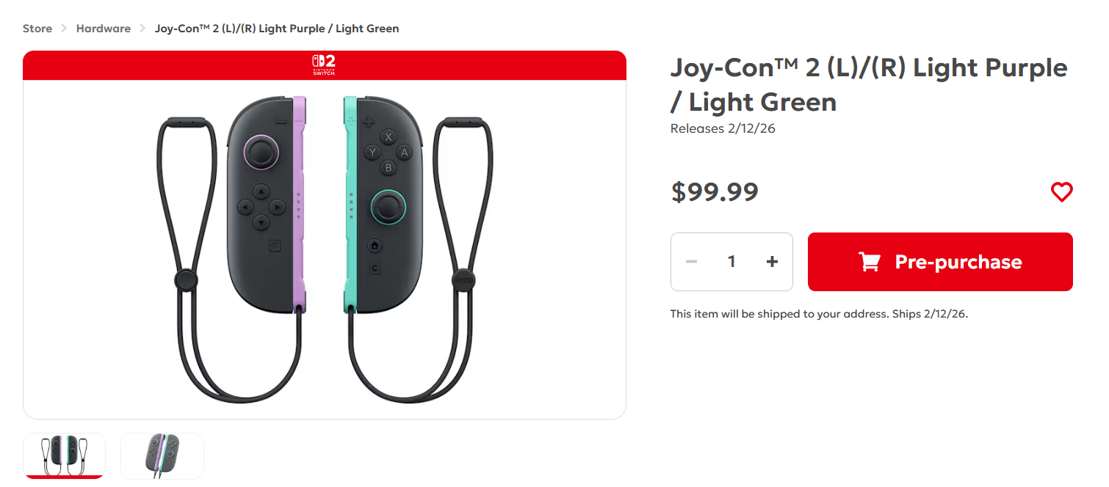The height and width of the screenshot is (487, 1109).
Task: Click the breadcrumb chevron after Hardware
Action: (142, 29)
